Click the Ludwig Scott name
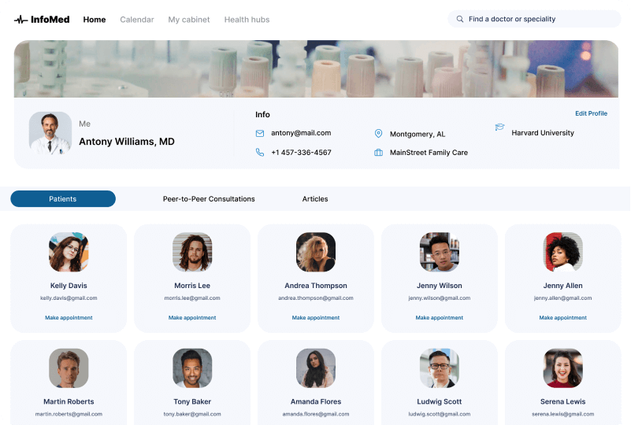Image resolution: width=631 pixels, height=425 pixels. (x=439, y=401)
